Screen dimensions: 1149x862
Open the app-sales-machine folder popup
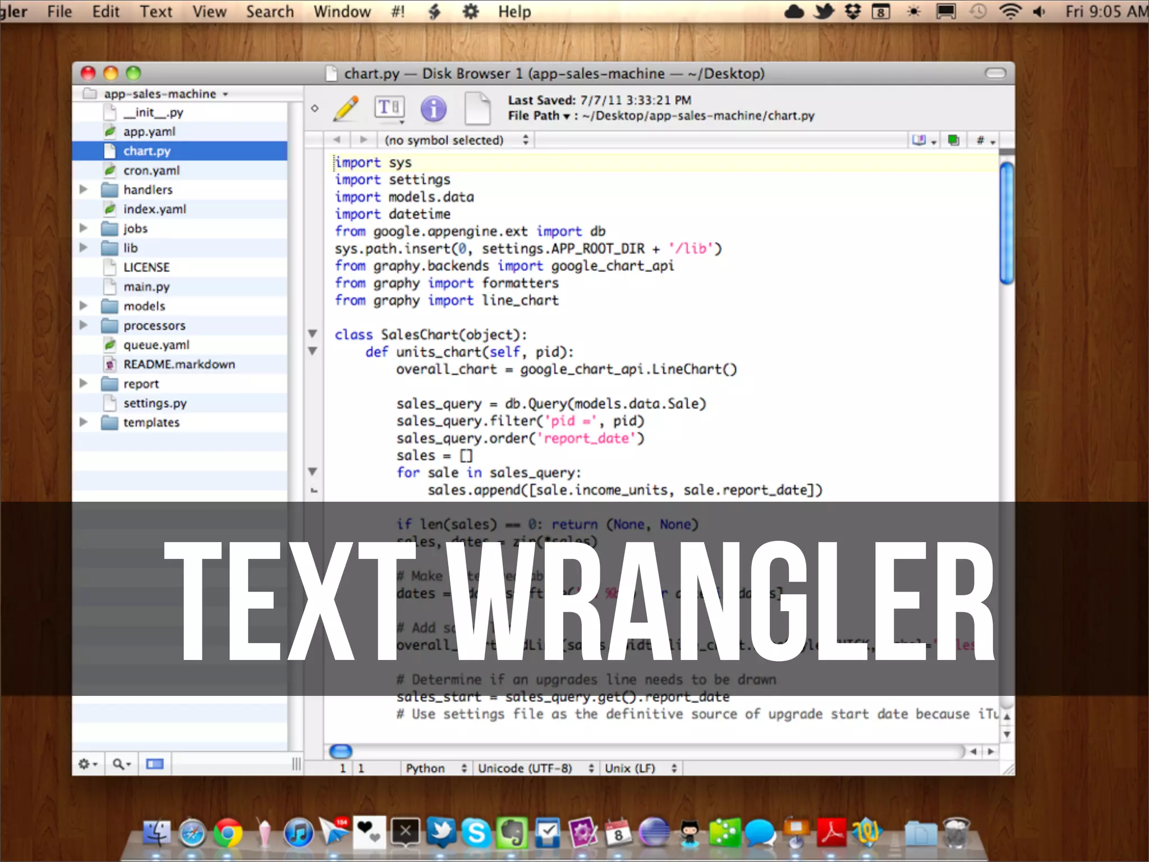click(x=156, y=94)
